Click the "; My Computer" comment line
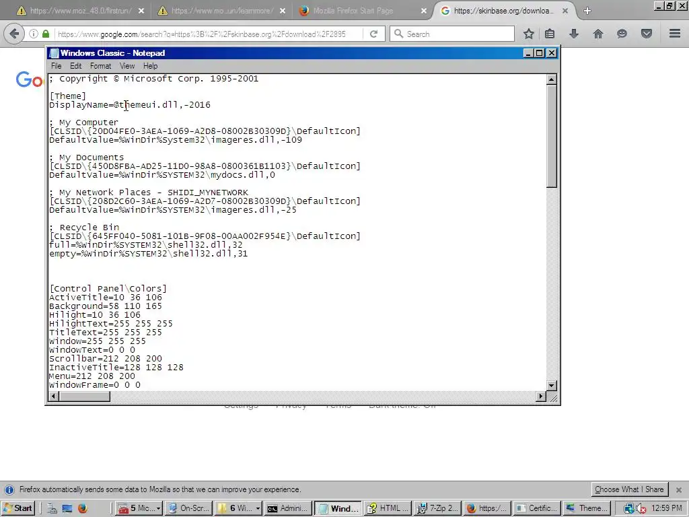The height and width of the screenshot is (517, 689). (83, 123)
